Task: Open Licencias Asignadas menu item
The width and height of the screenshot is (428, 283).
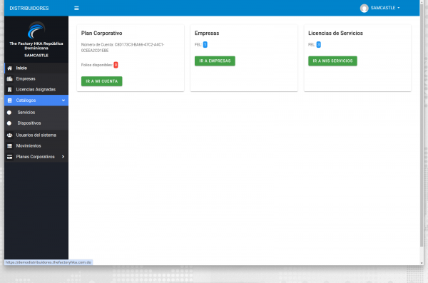Action: (x=36, y=90)
